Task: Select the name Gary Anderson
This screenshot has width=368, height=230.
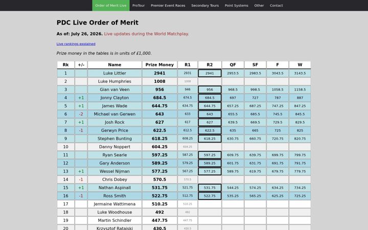Action: tap(114, 163)
